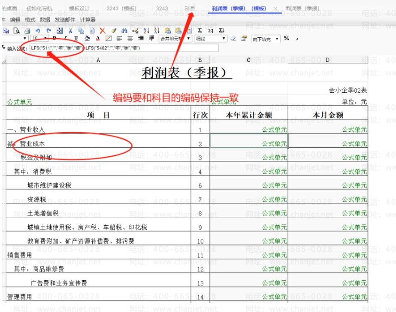Align cell text left
The width and height of the screenshot is (396, 312).
click(119, 38)
